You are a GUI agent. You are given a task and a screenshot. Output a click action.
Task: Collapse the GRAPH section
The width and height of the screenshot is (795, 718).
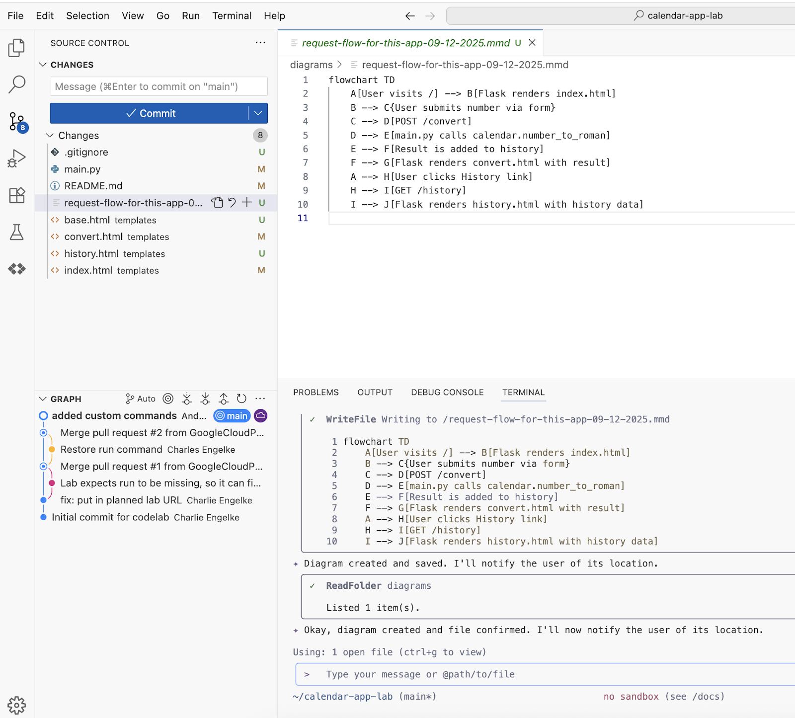(43, 399)
